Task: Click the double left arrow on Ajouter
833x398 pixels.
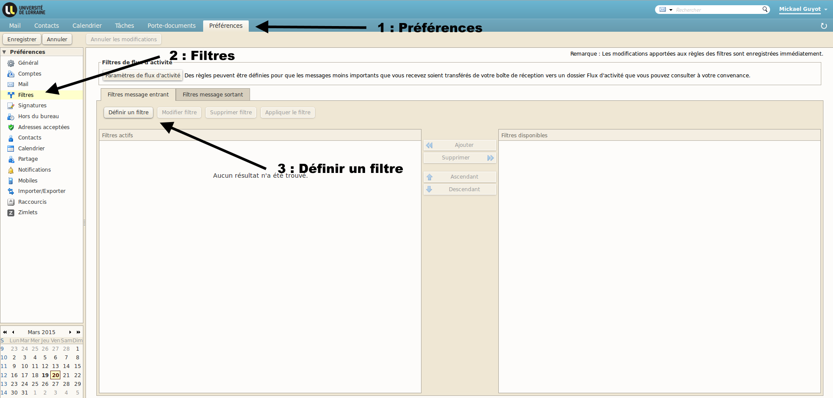Action: tap(429, 146)
